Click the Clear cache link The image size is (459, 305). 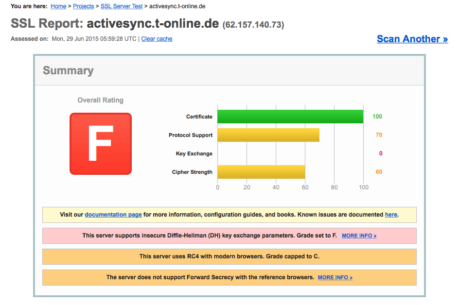tap(157, 39)
